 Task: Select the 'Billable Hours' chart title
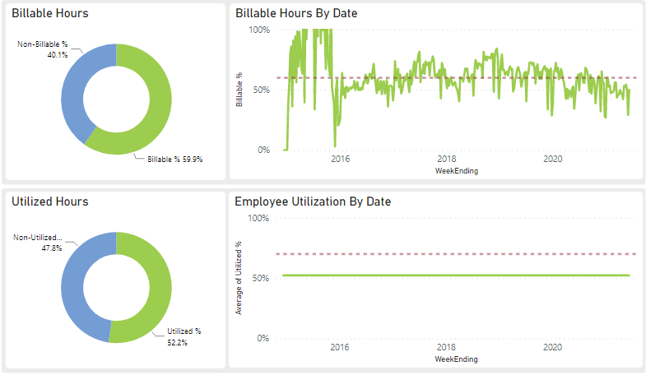tap(50, 13)
